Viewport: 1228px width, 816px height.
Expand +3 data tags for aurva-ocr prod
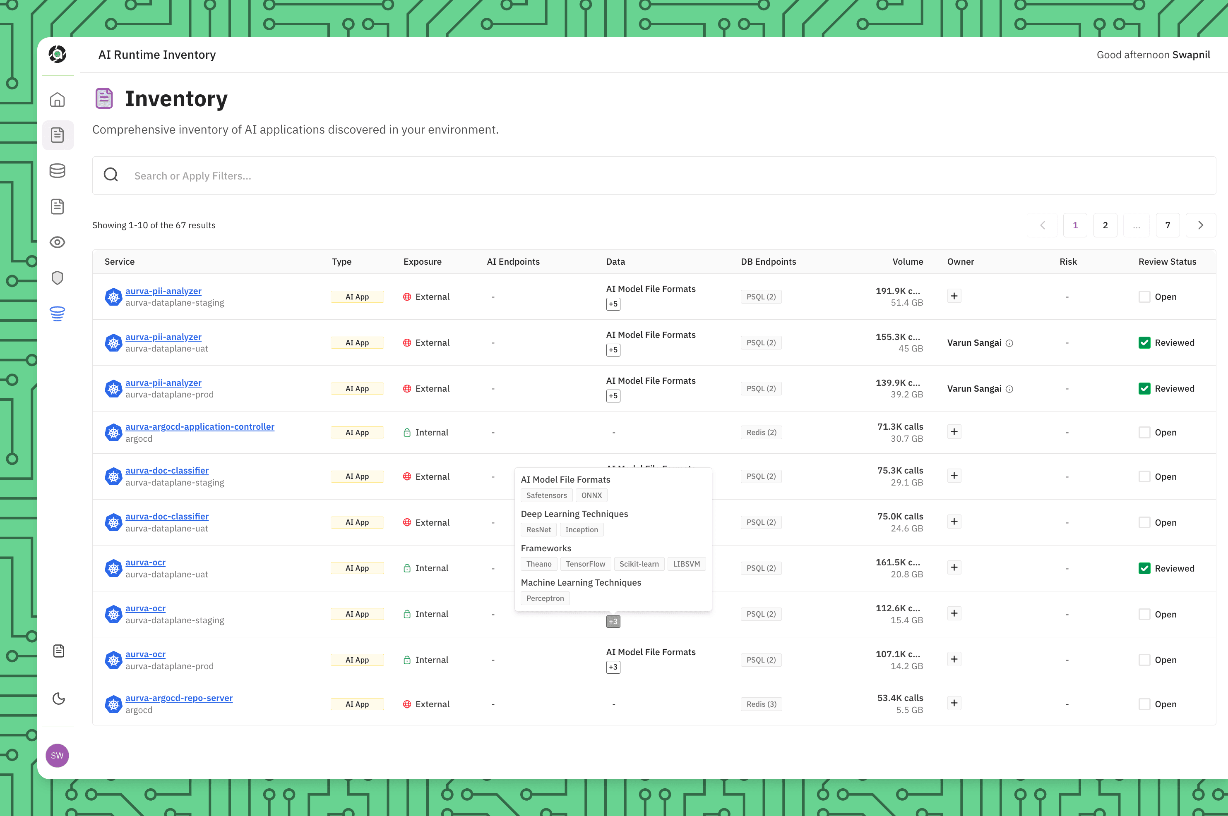pos(613,667)
